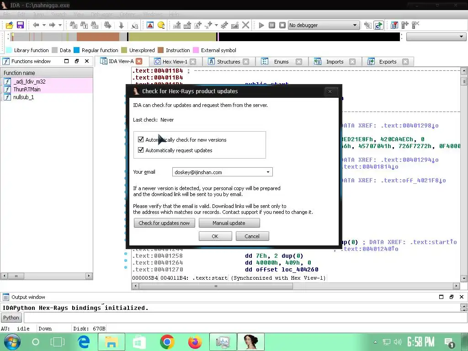
Task: Float the Functions window panel
Action: [x=77, y=61]
